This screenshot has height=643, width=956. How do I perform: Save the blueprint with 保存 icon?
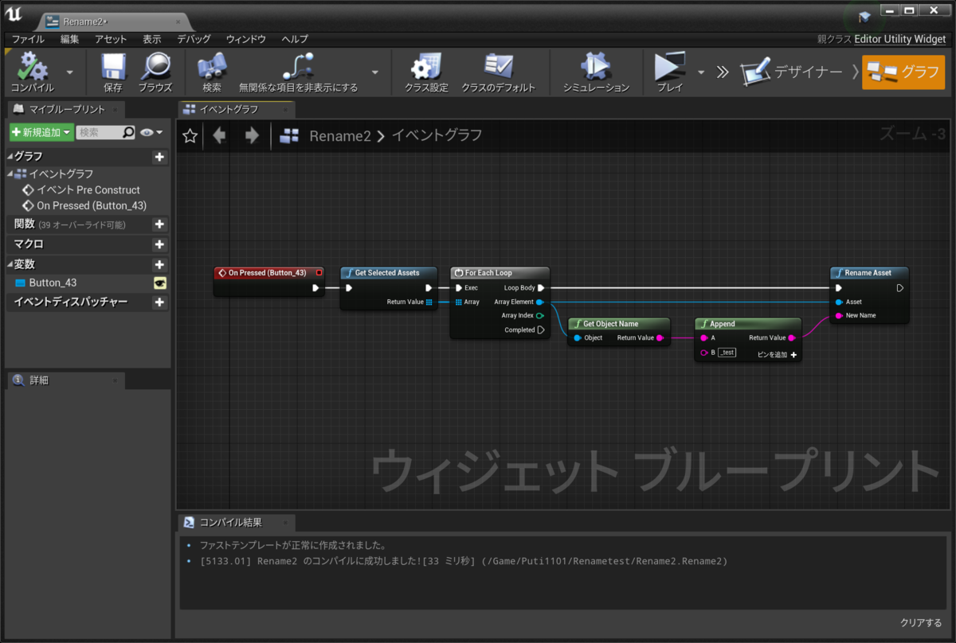(113, 72)
